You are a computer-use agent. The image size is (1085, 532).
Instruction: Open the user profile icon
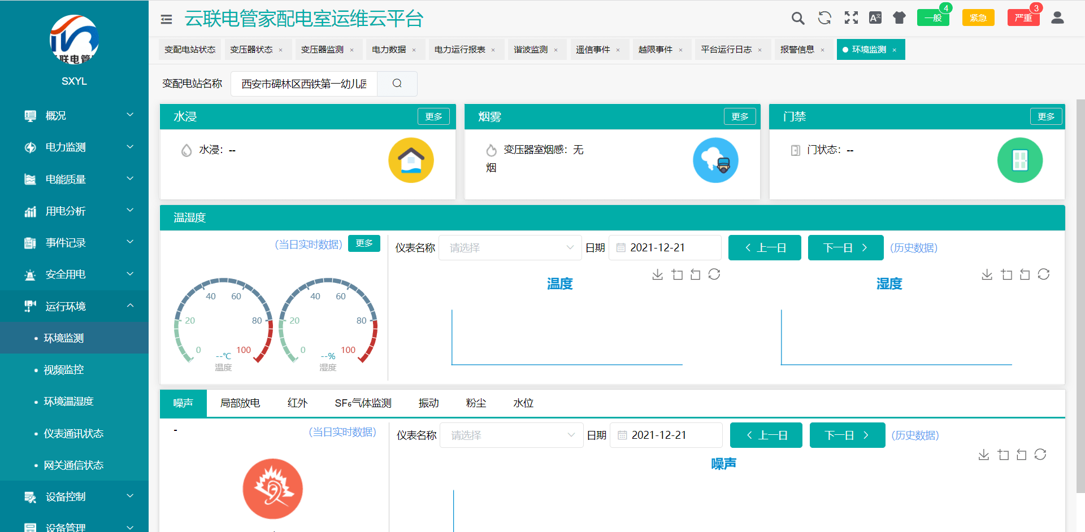click(x=1057, y=18)
